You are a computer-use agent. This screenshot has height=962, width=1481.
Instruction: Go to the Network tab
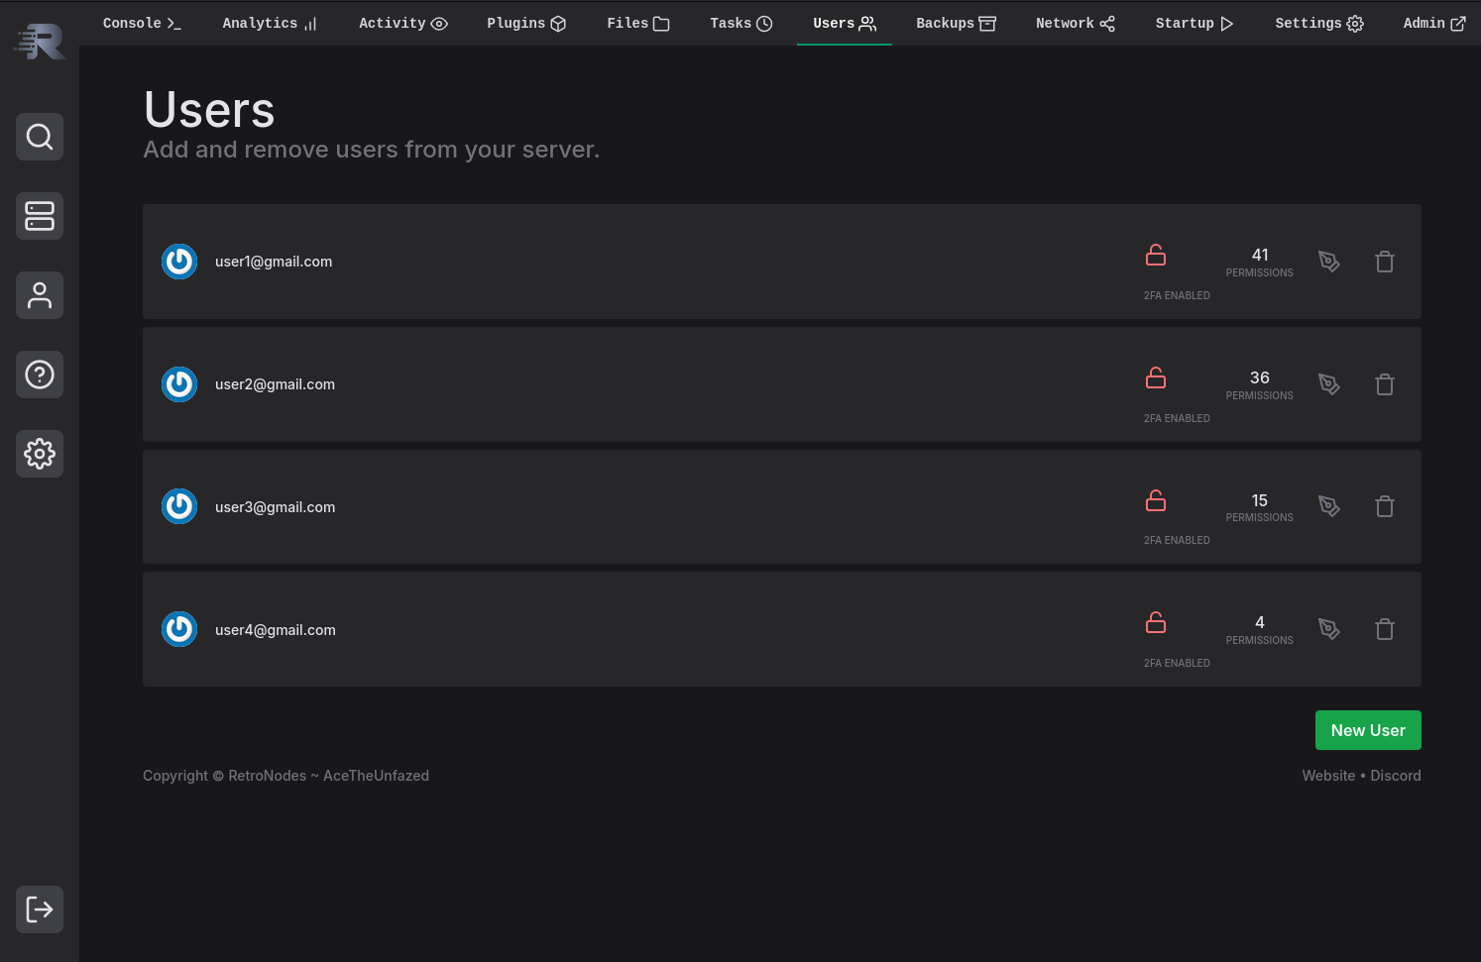coord(1076,23)
